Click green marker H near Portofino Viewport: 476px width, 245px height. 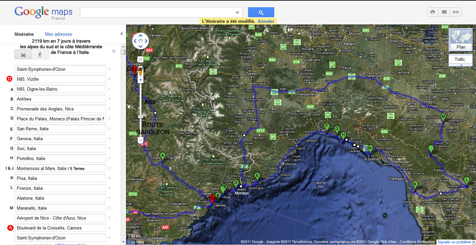pyautogui.click(x=343, y=135)
